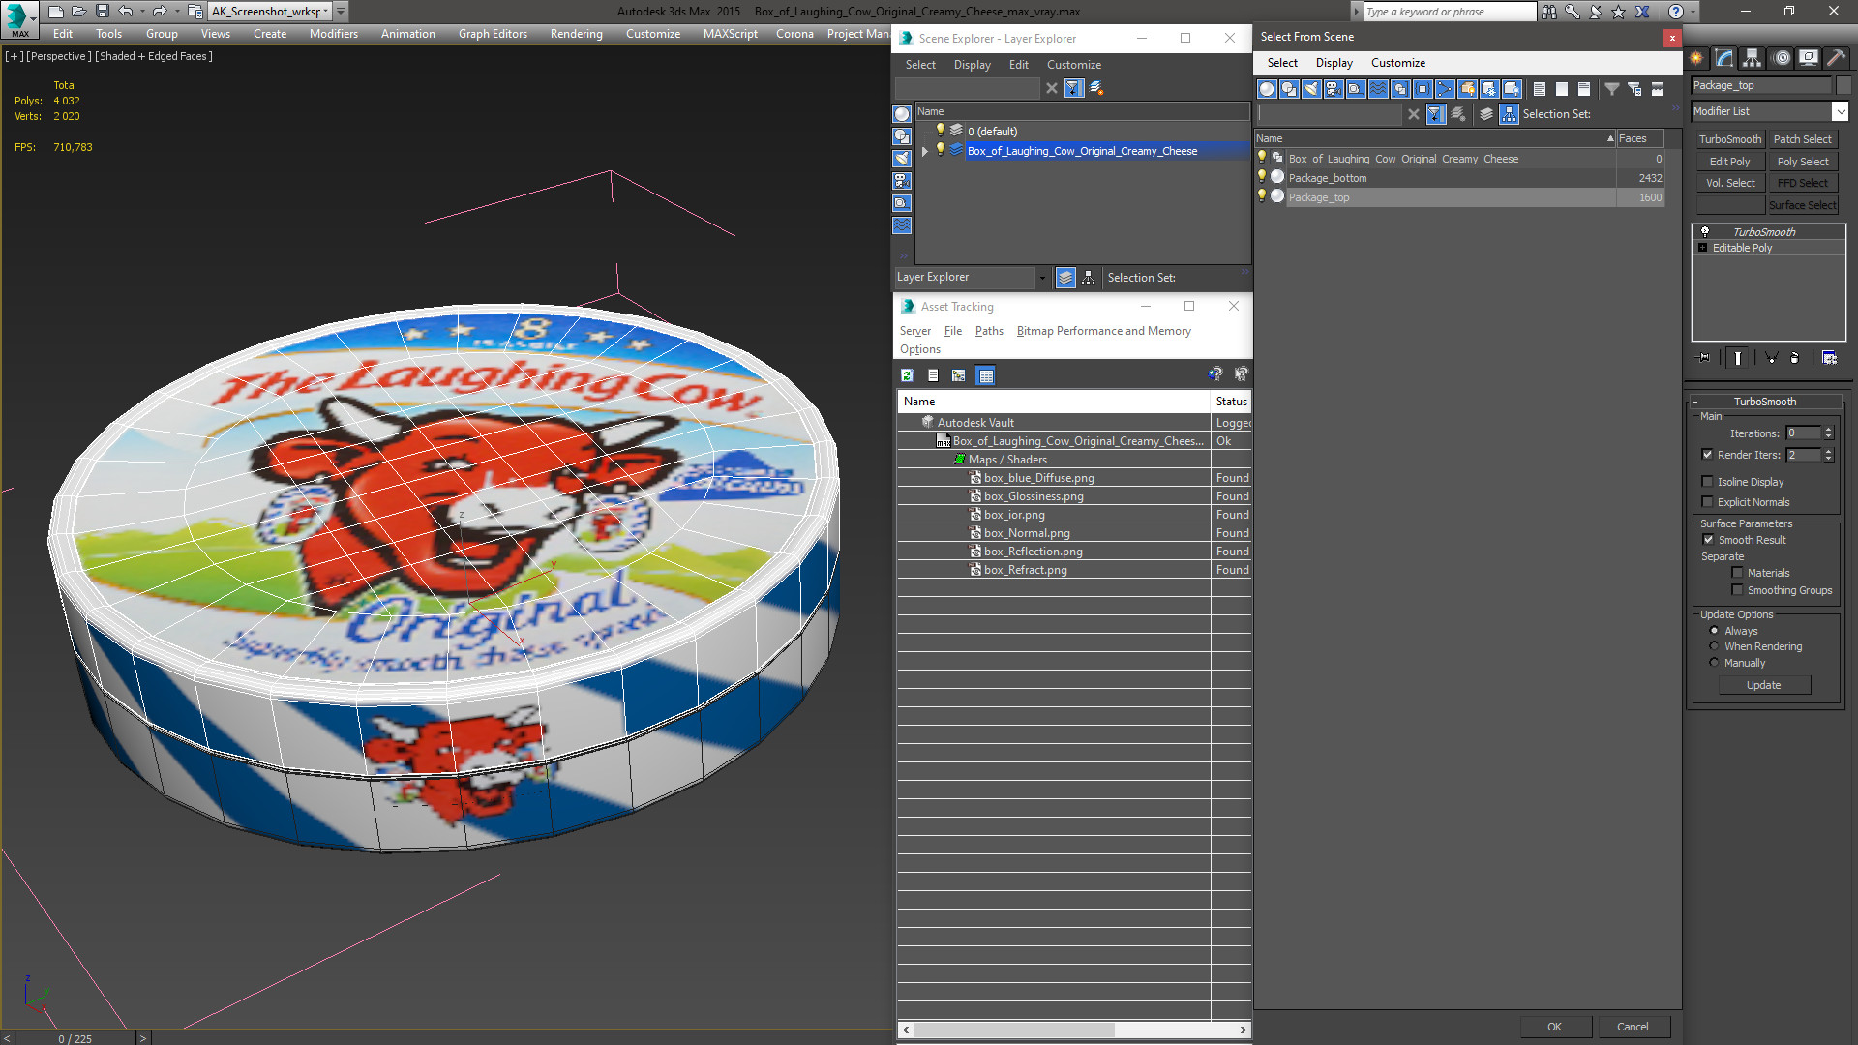Toggle Display Bone Objects filter in Select From Scene
The image size is (1858, 1045).
[x=1445, y=89]
